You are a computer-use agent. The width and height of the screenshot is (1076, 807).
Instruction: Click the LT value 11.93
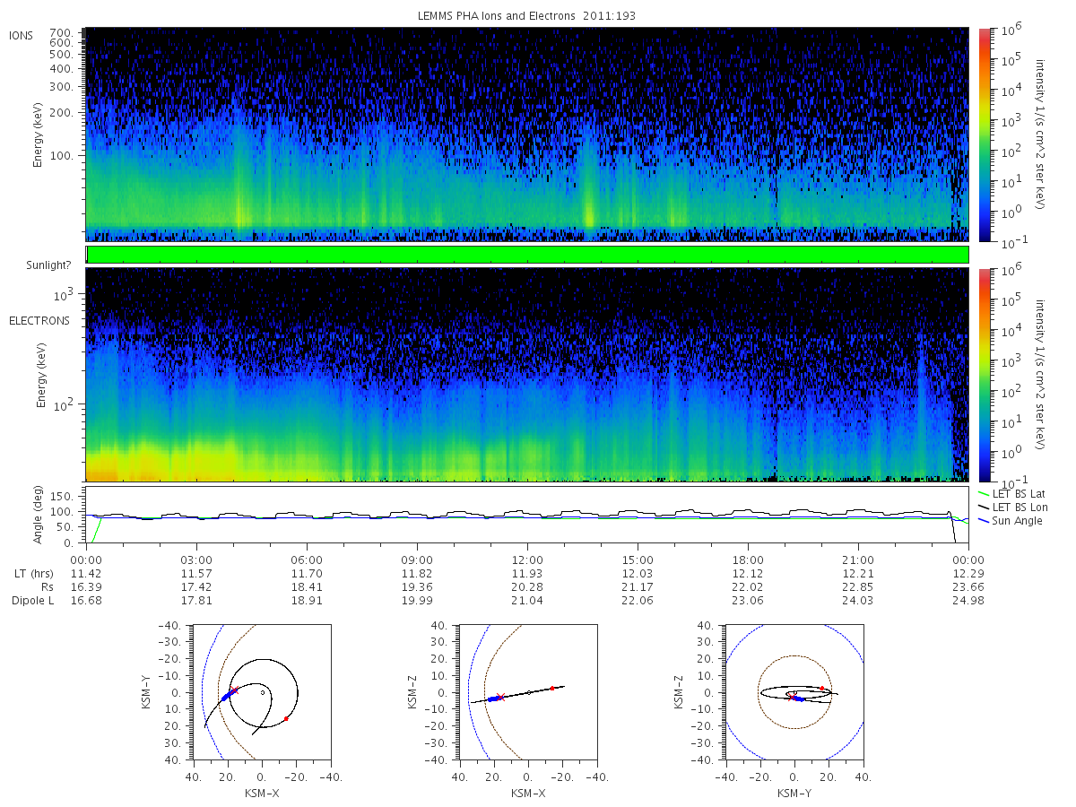[527, 573]
